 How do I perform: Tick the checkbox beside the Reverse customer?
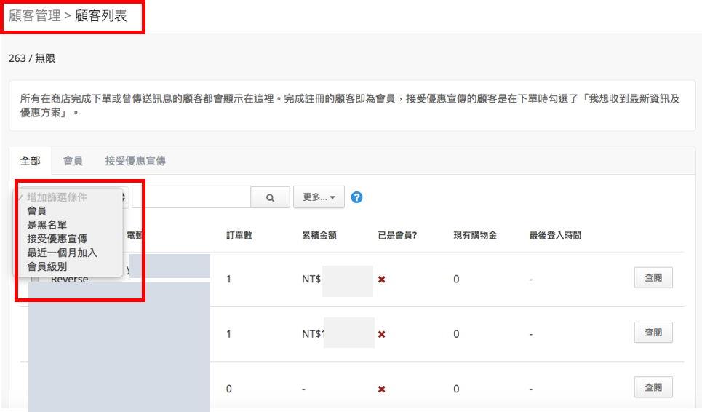coord(36,280)
